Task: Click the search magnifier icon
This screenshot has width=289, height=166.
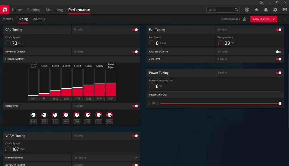Action: (x=236, y=10)
